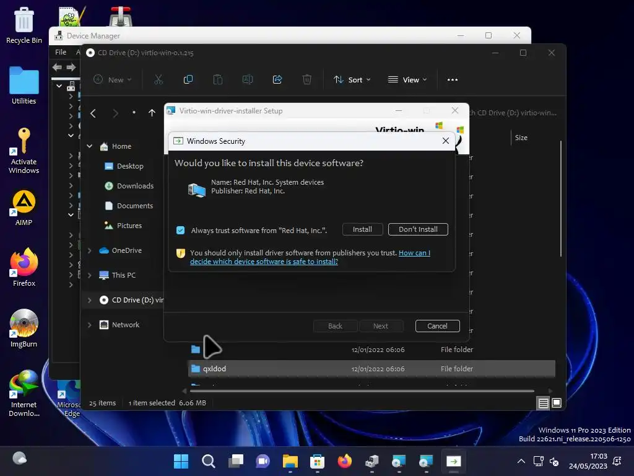This screenshot has width=634, height=476.
Task: Click the Paste icon in Explorer toolbar
Action: (x=217, y=80)
